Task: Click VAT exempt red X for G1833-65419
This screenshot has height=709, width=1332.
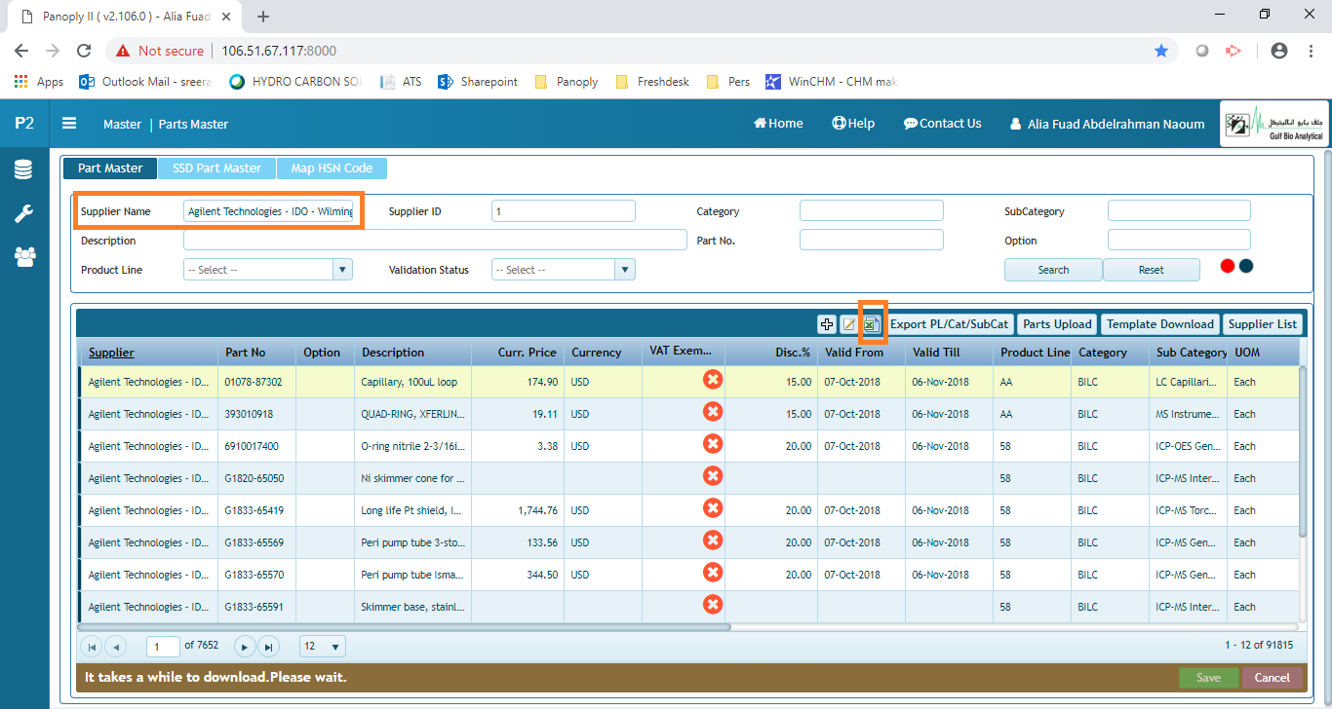Action: pos(713,508)
